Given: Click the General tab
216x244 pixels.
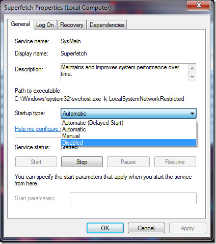Looking at the screenshot, I should pyautogui.click(x=20, y=24).
